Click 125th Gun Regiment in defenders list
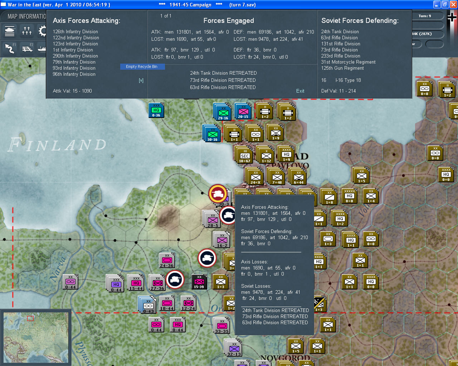Image resolution: width=458 pixels, height=366 pixels. coord(342,68)
